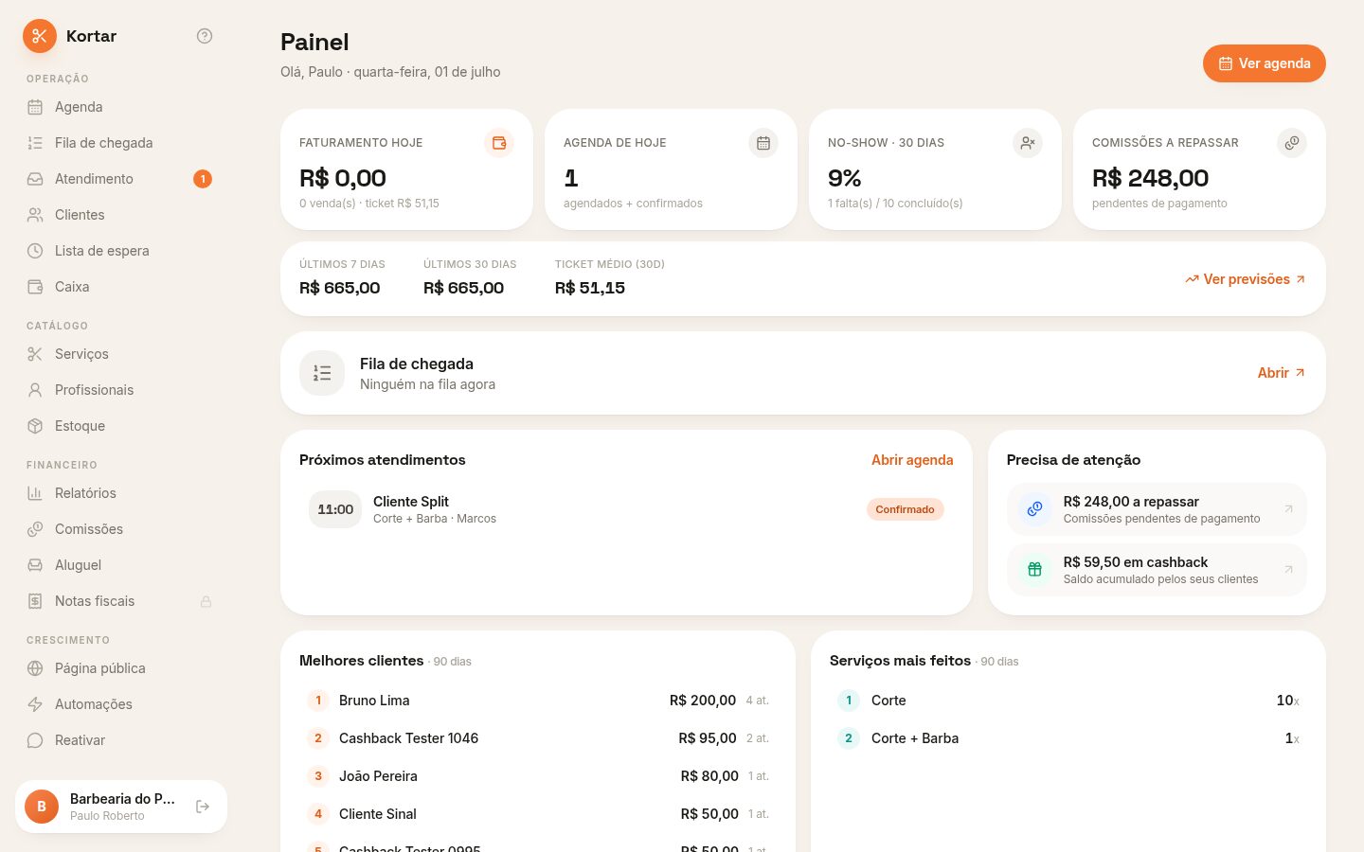
Task: Click the Automações lightning icon
Action: (35, 704)
